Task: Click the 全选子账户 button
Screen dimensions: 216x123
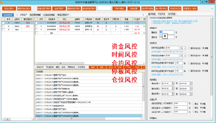Action: [59, 9]
